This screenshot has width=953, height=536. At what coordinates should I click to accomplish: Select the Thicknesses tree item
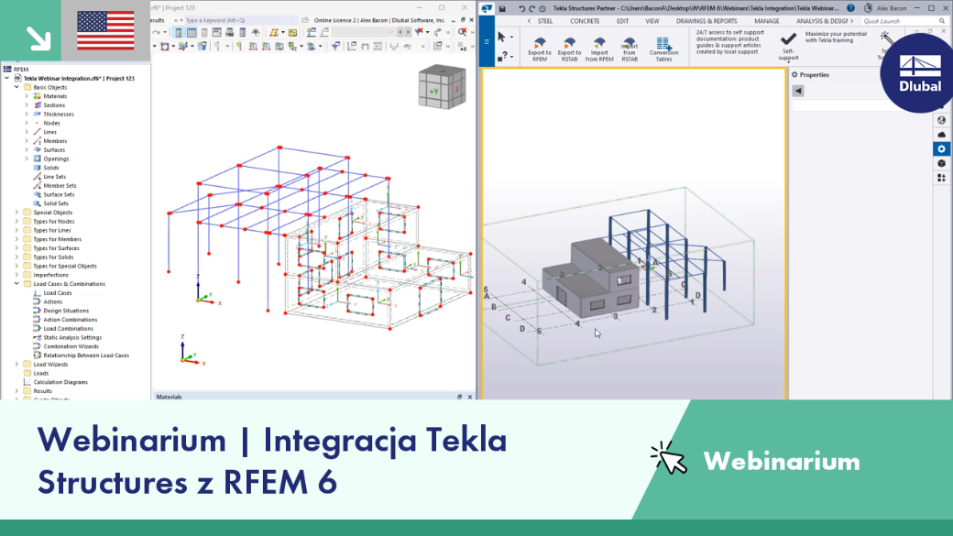59,115
